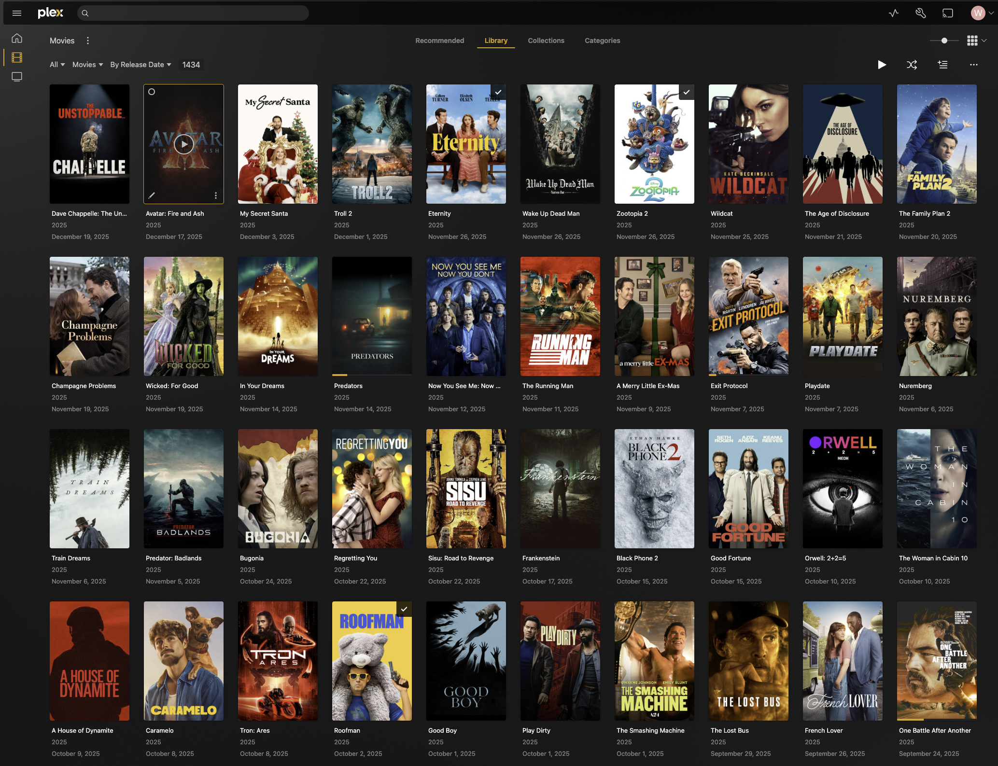Expand the user account chevron menu
This screenshot has height=766, width=998.
point(991,13)
